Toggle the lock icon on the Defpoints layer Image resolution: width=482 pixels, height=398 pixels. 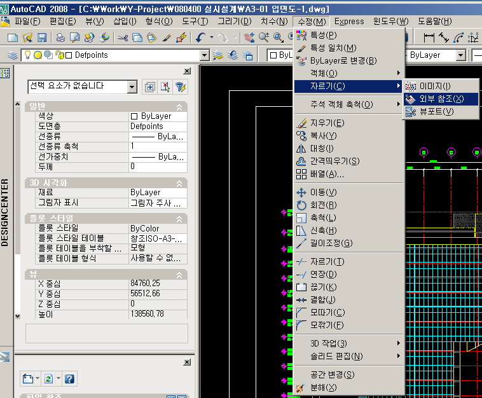pyautogui.click(x=59, y=55)
